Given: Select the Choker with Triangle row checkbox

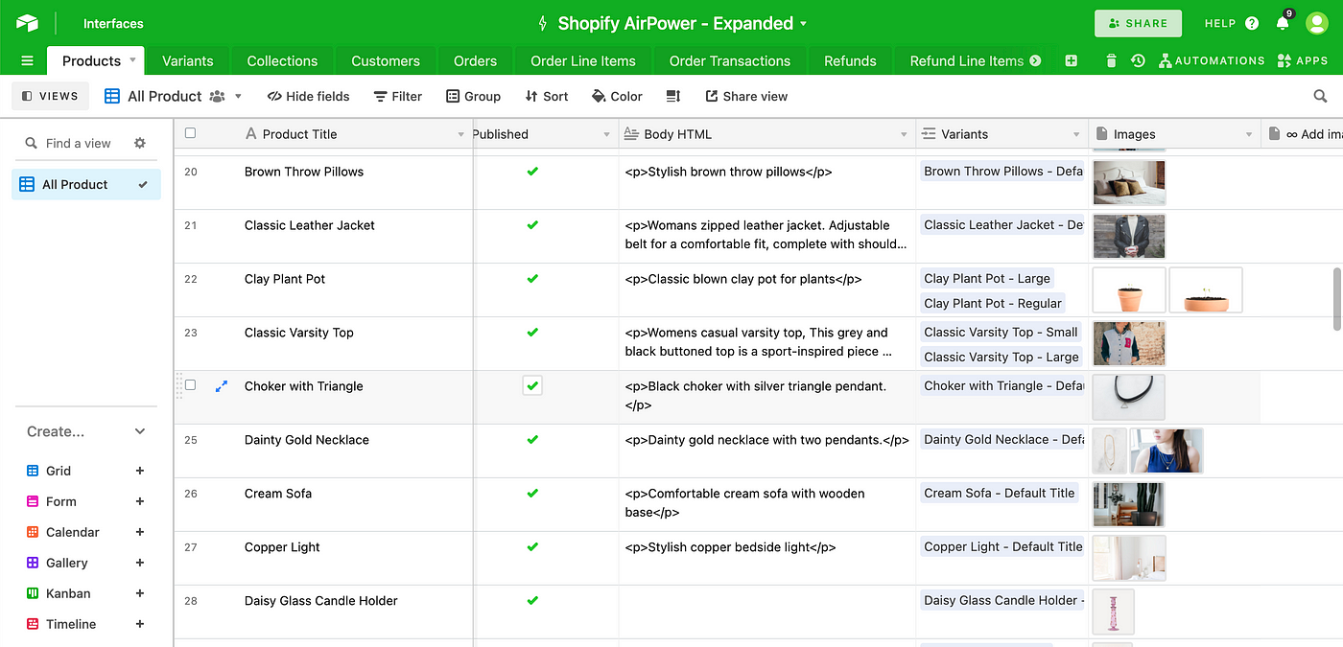Looking at the screenshot, I should [x=190, y=385].
